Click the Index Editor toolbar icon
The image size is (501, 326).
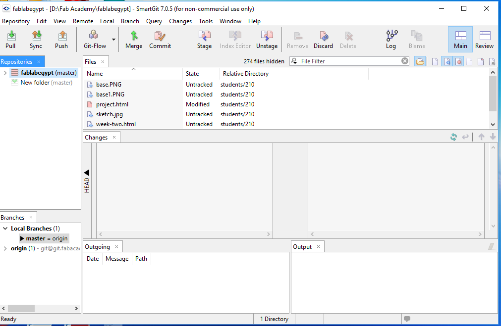pyautogui.click(x=235, y=40)
